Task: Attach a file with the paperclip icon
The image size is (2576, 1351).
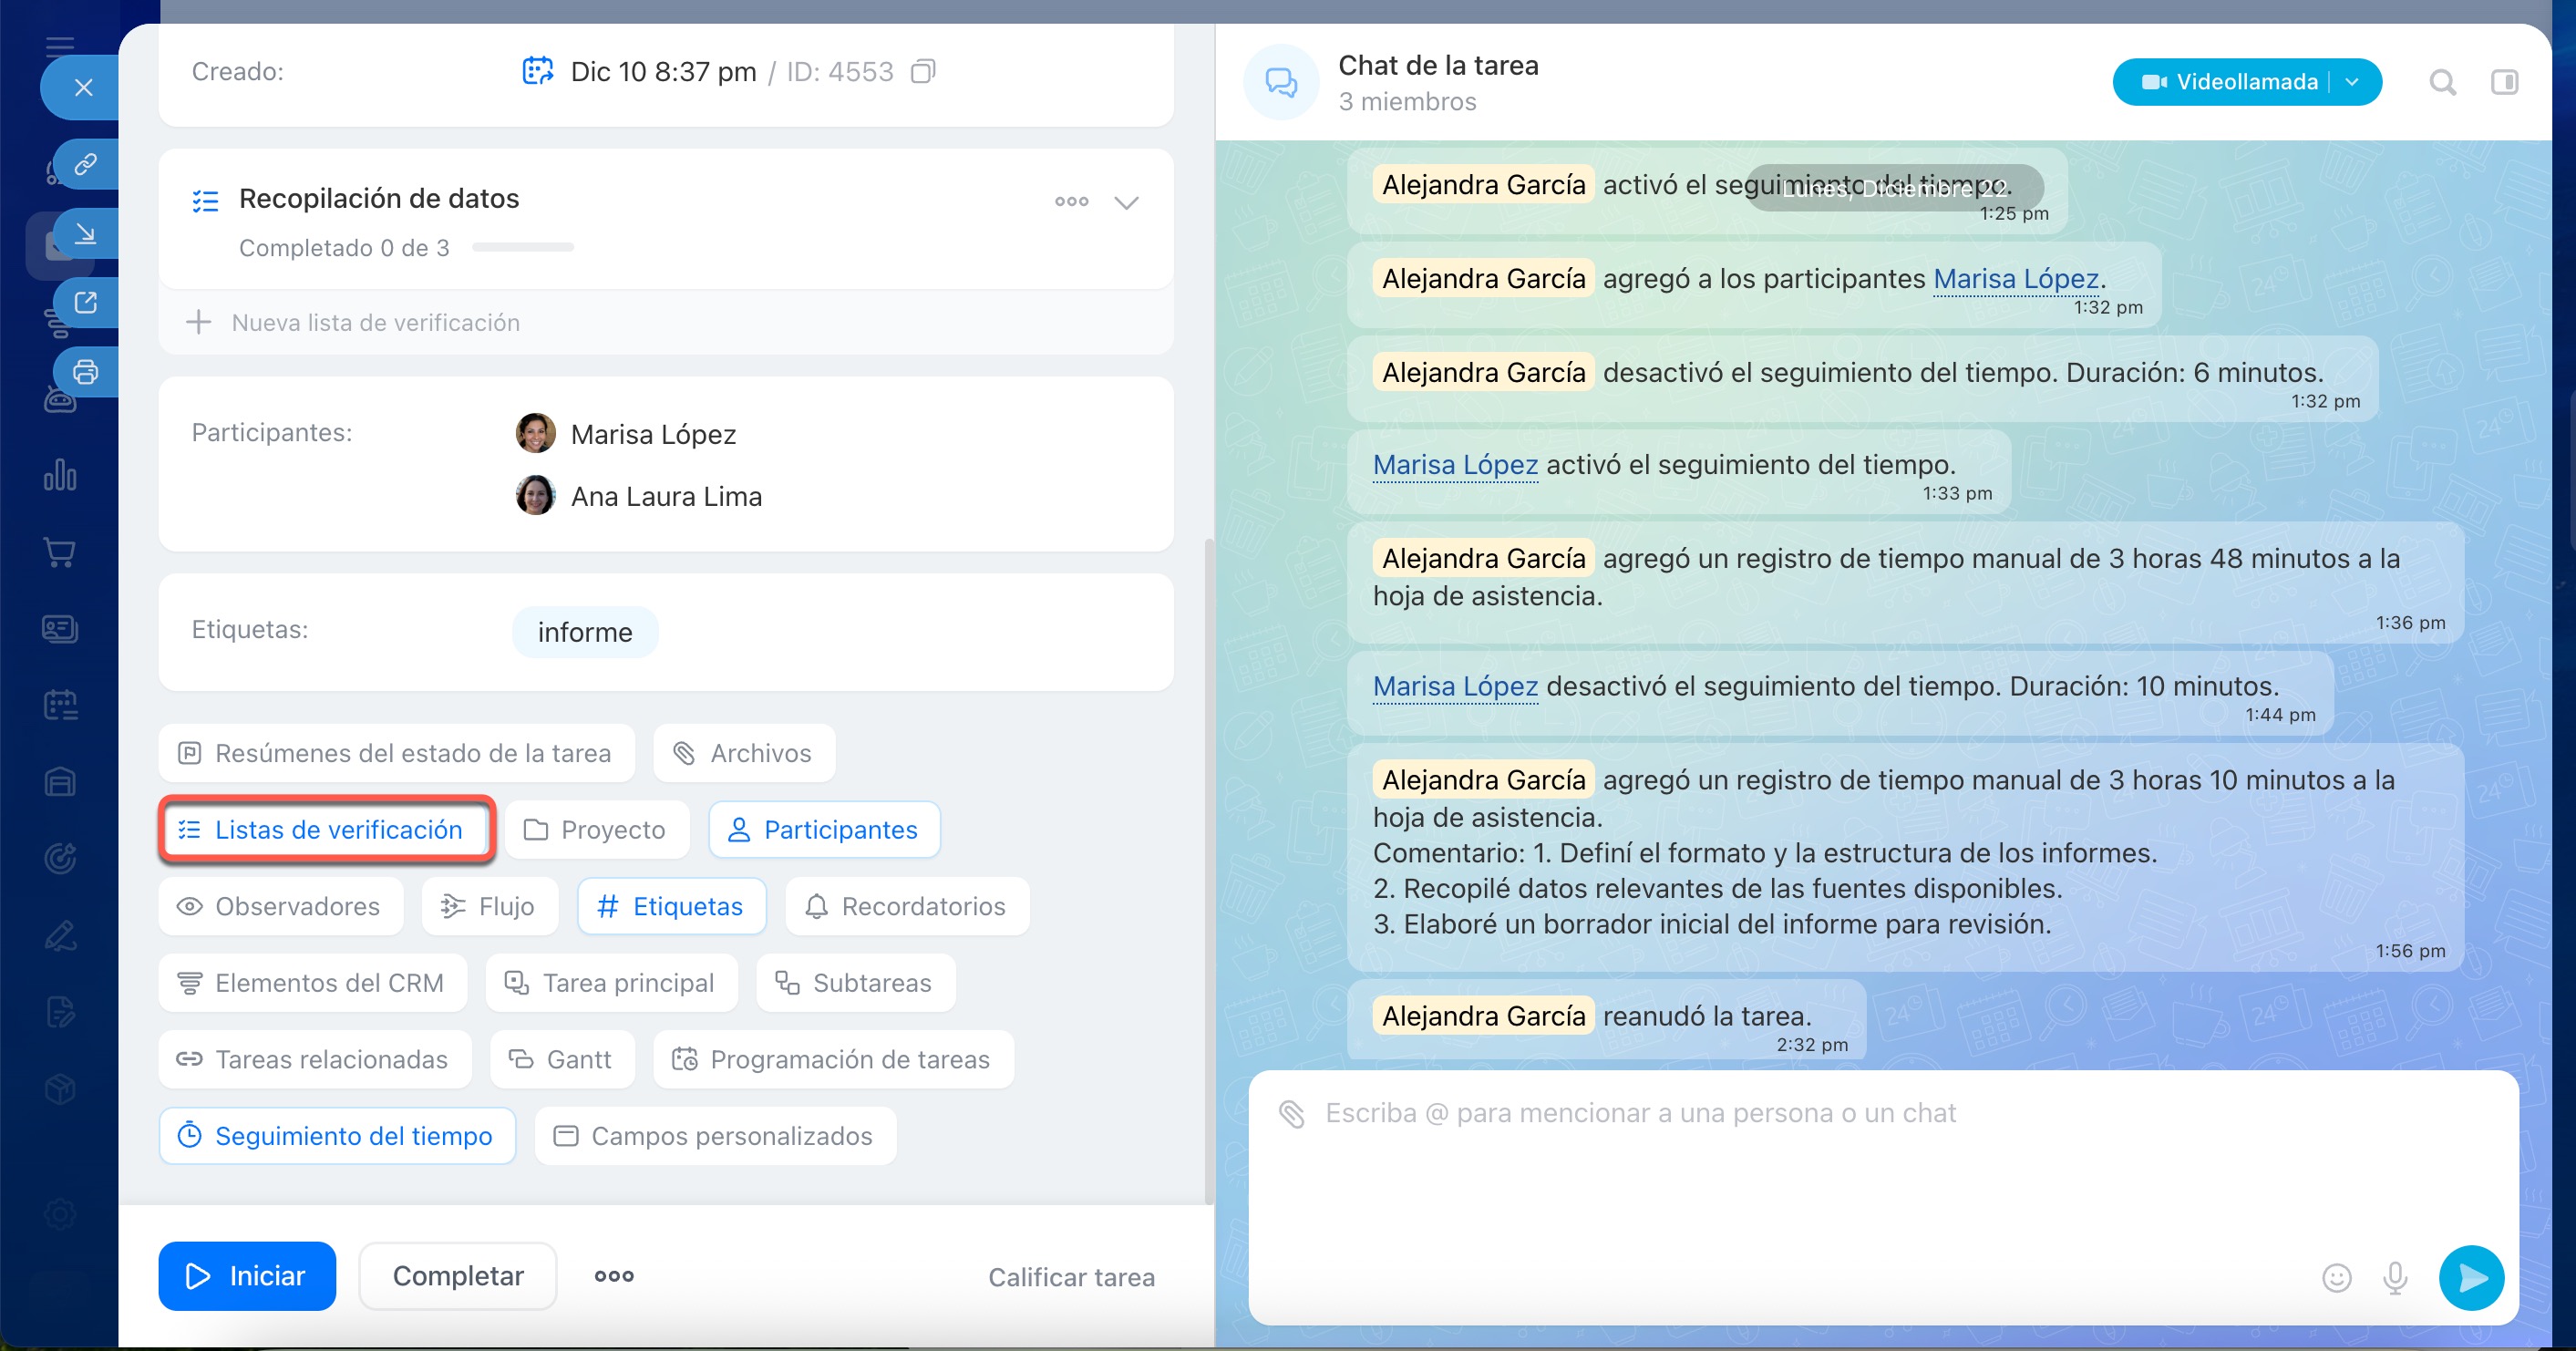Action: (1290, 1112)
